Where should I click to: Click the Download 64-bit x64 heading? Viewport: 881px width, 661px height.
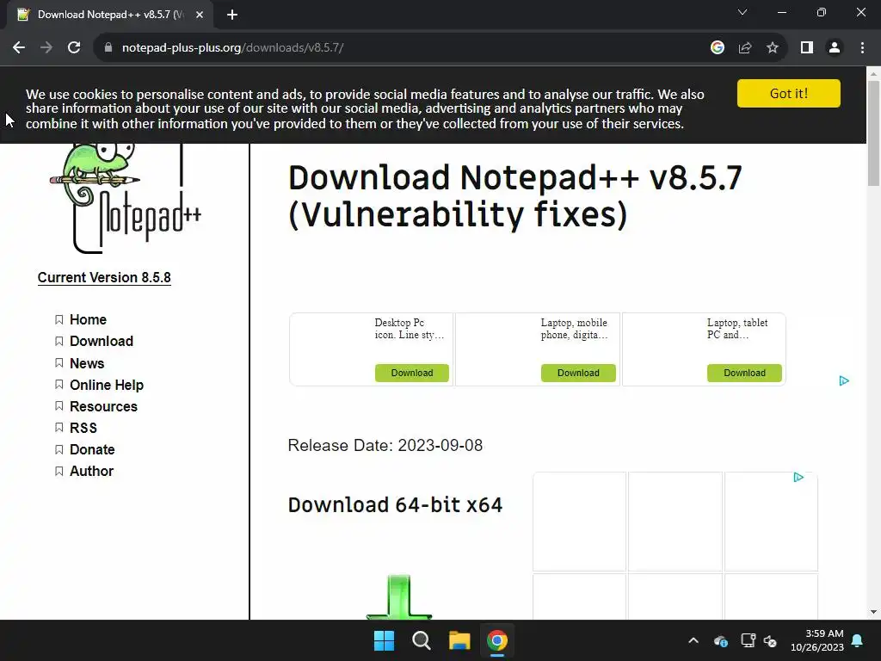tap(395, 504)
